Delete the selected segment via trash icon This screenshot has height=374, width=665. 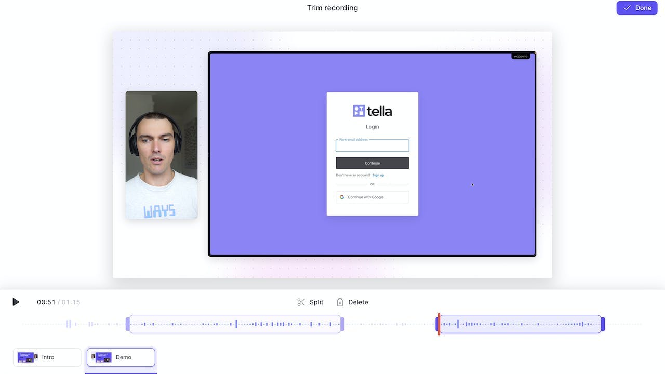(x=352, y=302)
